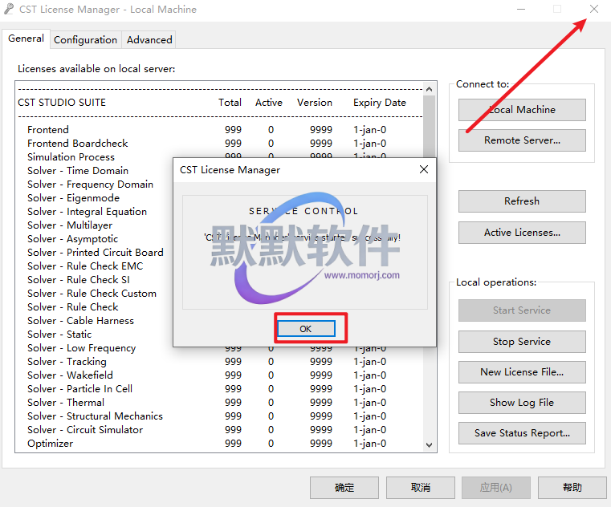This screenshot has height=507, width=611.
Task: View Active Licenses
Action: pyautogui.click(x=522, y=233)
